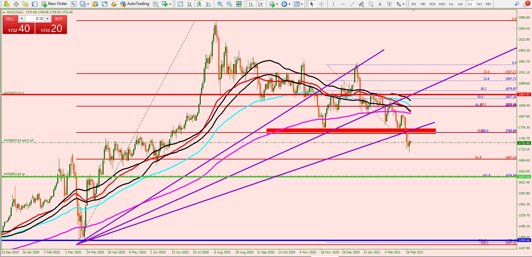Screen dimensions: 532x257
Task: Open the Terminal money-bag icon
Action: (95, 4)
